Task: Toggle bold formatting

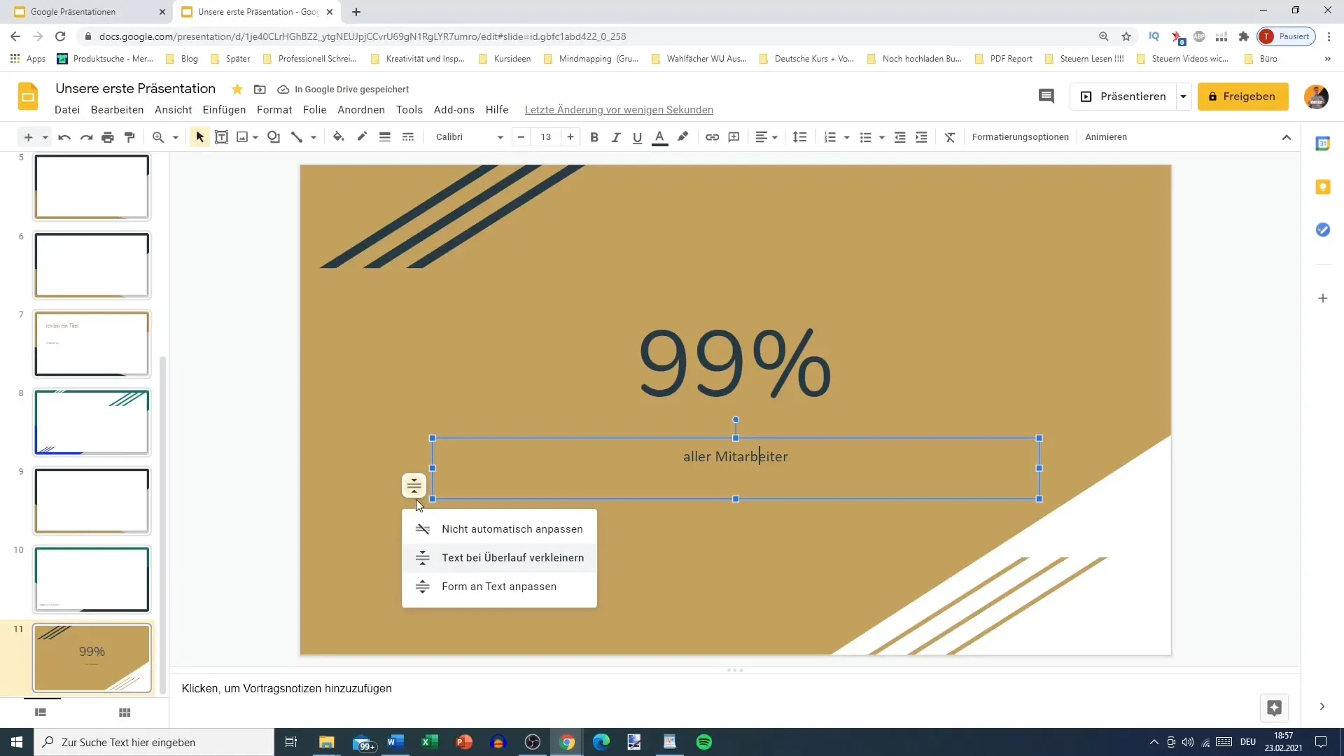Action: tap(594, 137)
